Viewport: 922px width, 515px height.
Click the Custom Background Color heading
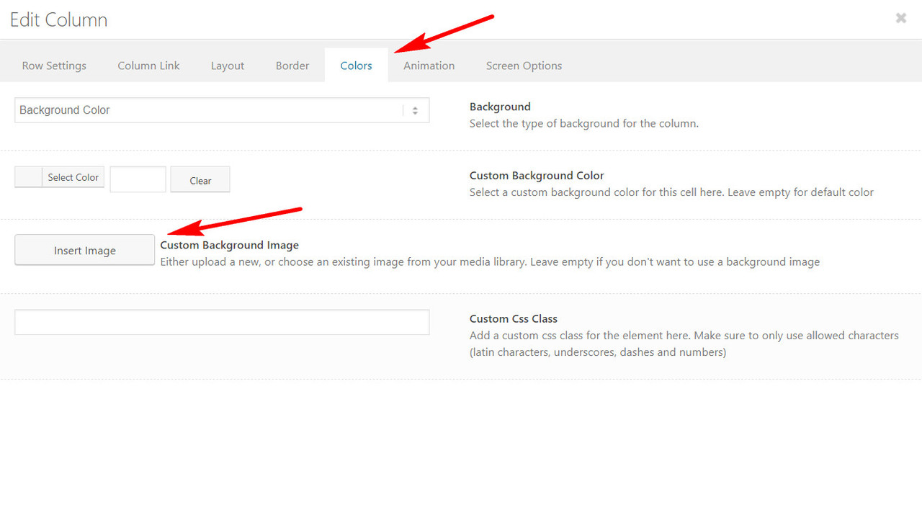pyautogui.click(x=537, y=176)
